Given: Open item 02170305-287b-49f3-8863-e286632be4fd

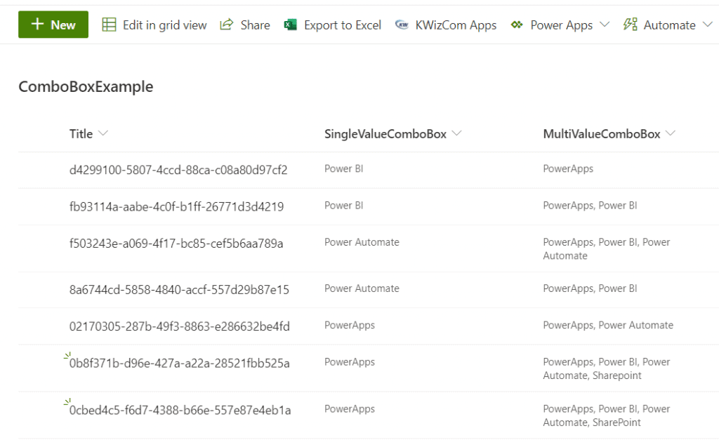Looking at the screenshot, I should click(x=179, y=326).
